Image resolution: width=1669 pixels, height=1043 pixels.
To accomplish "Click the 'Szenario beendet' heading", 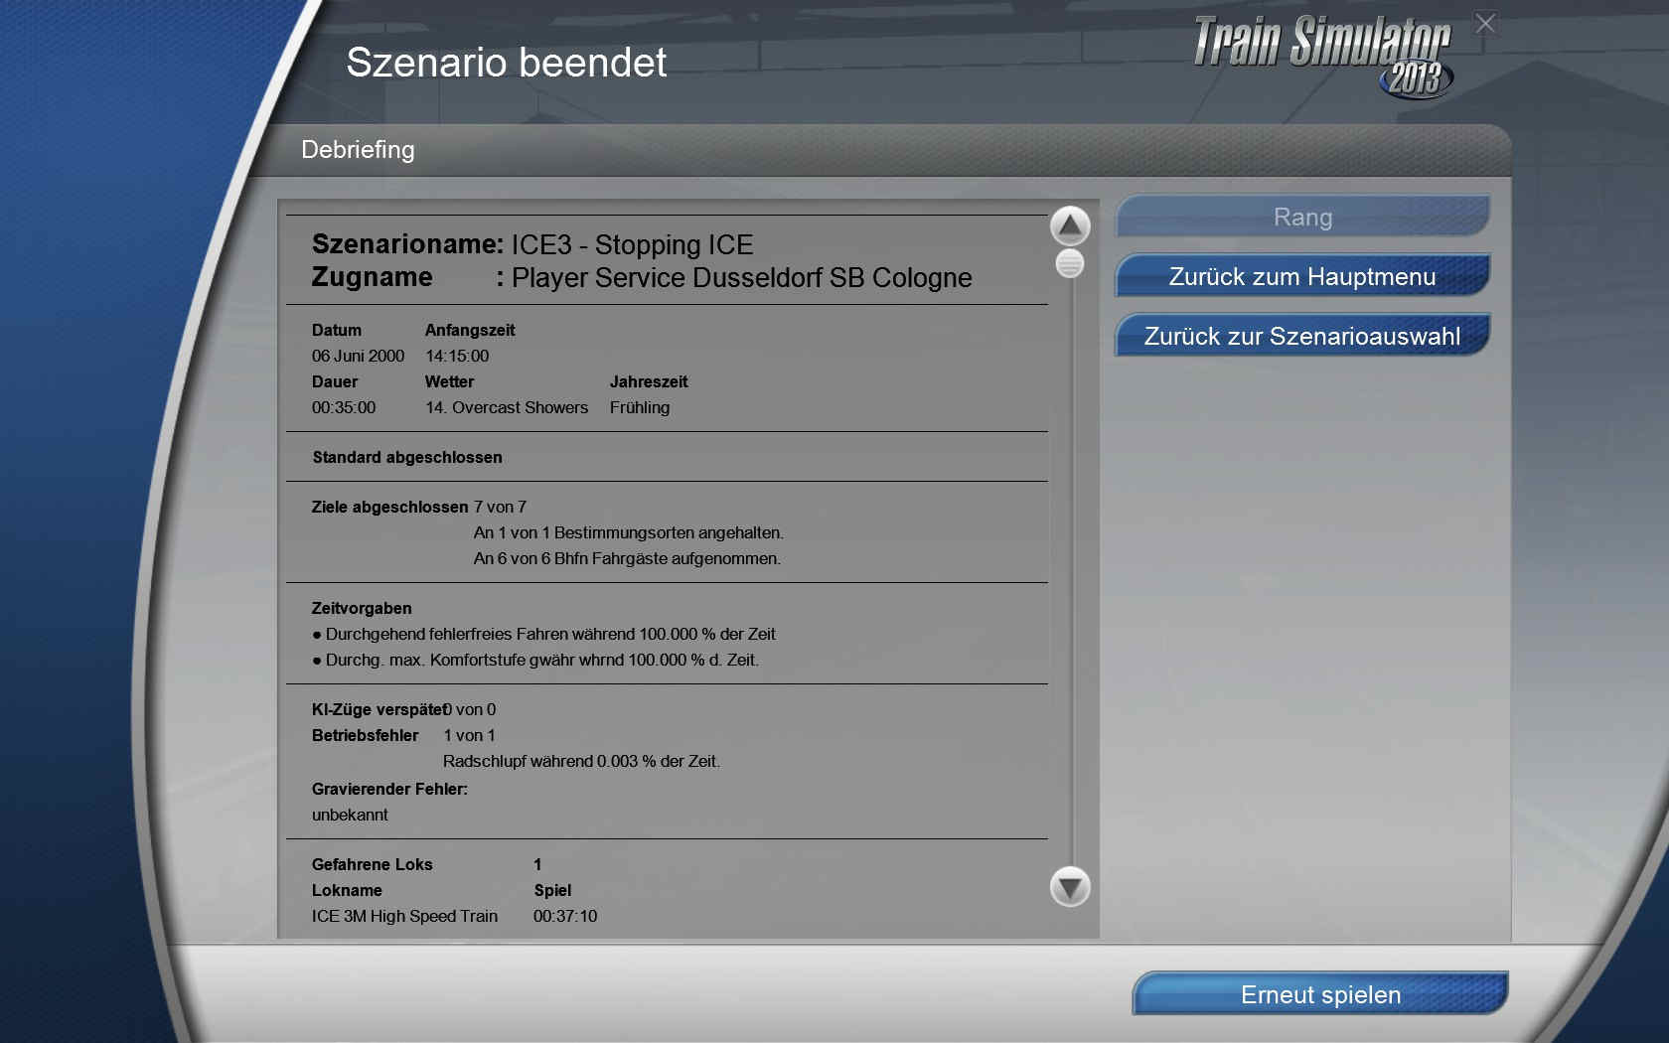I will tap(506, 63).
